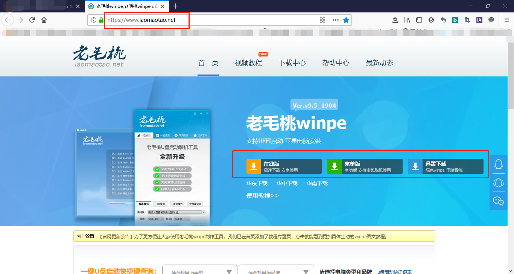Click the QQ penguin contact icon
This screenshot has width=514, height=274.
click(499, 164)
